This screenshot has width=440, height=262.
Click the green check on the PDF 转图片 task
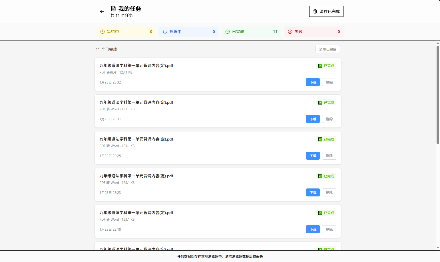click(x=320, y=66)
